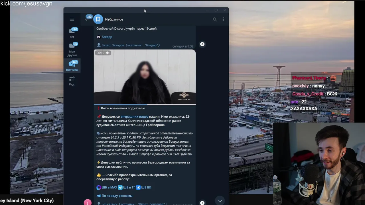Click the VK logo beside ШБ ВК
365x205 pixels.
pyautogui.click(x=138, y=187)
